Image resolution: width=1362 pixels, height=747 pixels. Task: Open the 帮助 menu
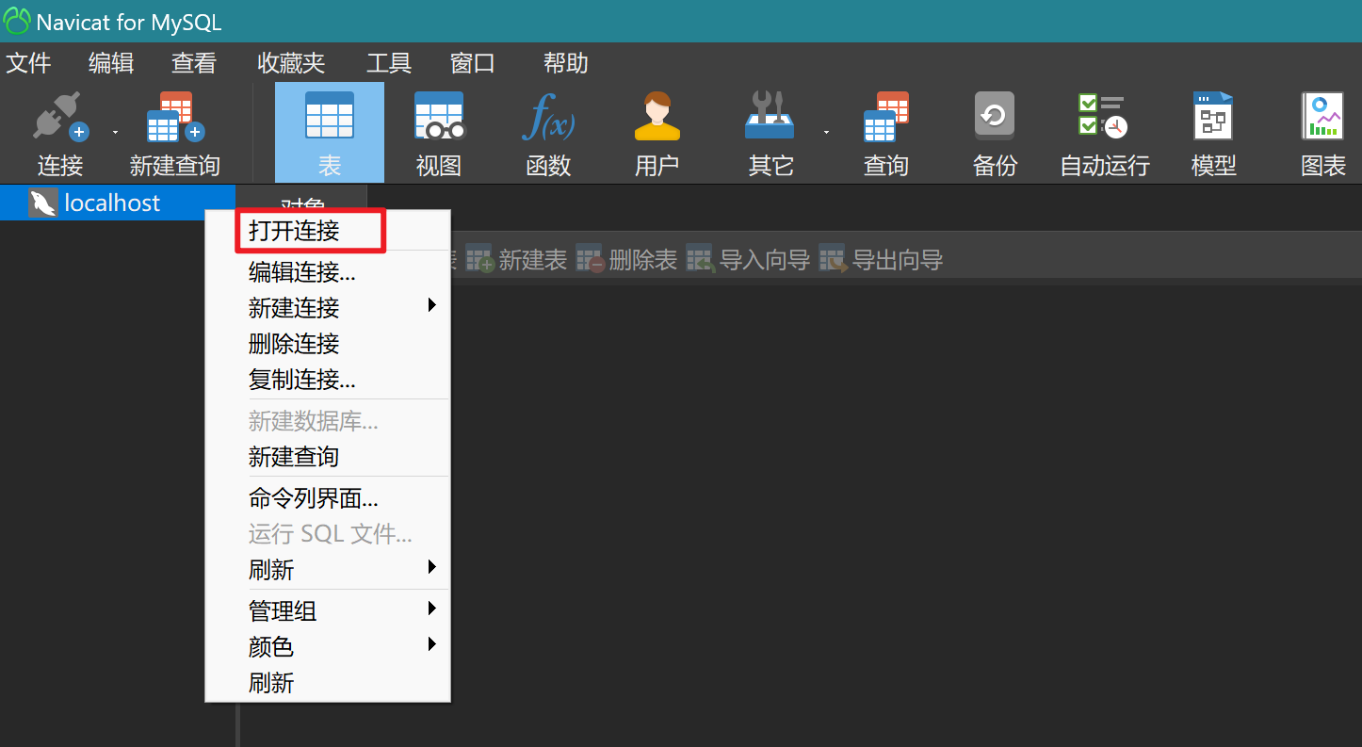click(566, 63)
